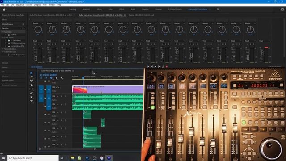This screenshot has height=161, width=286.
Task: Open File Explorer from taskbar
Action: click(x=72, y=158)
